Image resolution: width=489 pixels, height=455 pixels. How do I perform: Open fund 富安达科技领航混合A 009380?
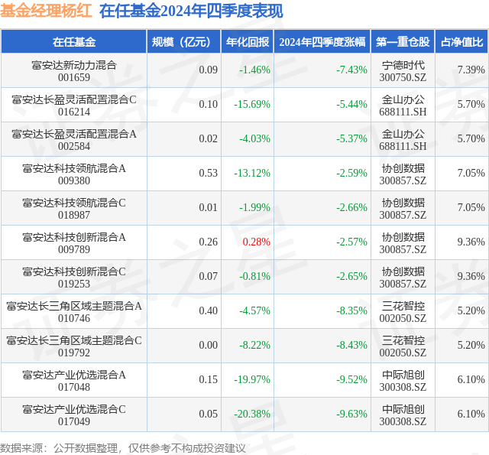pyautogui.click(x=74, y=174)
